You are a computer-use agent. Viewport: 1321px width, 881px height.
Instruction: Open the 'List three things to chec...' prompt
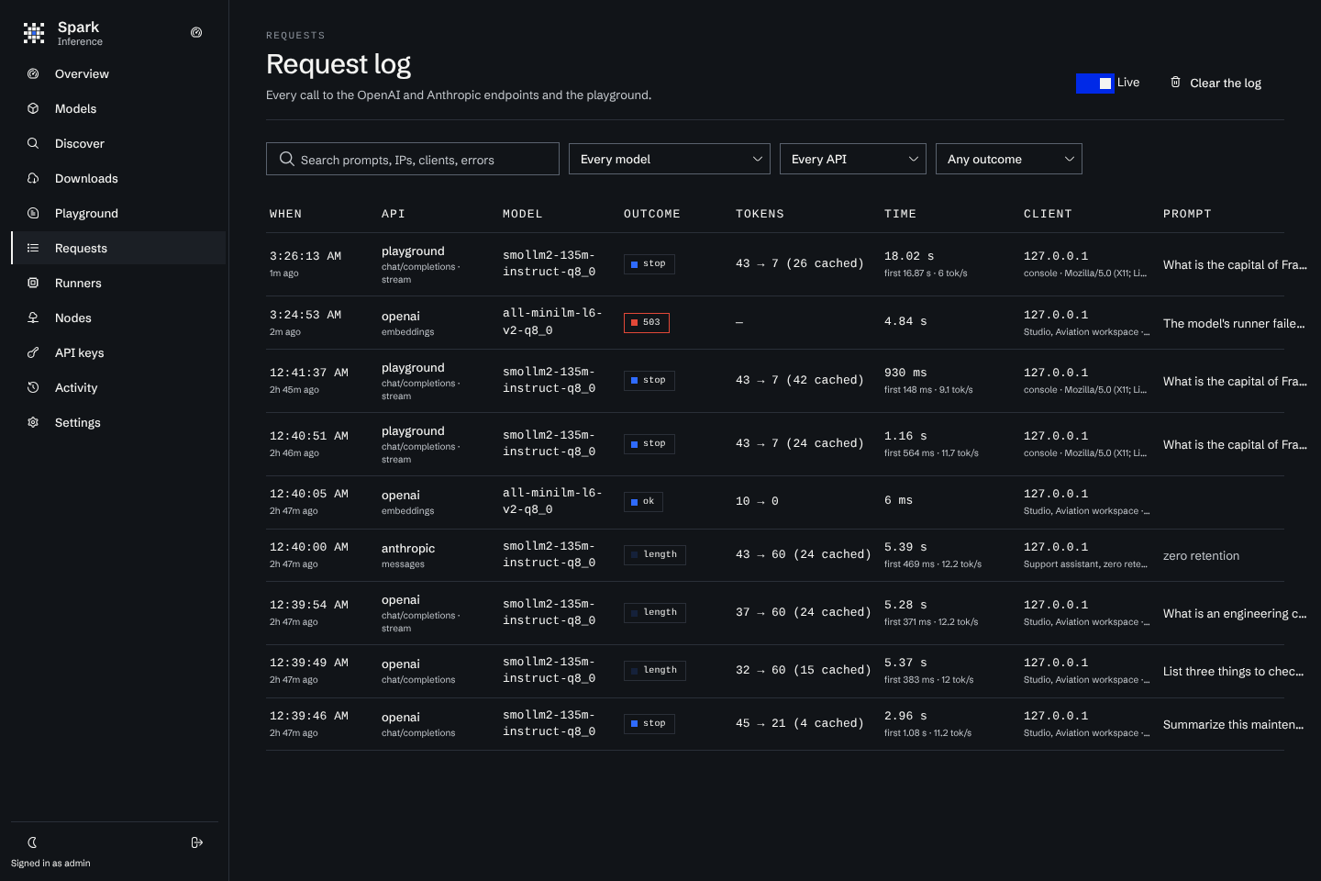point(1234,671)
